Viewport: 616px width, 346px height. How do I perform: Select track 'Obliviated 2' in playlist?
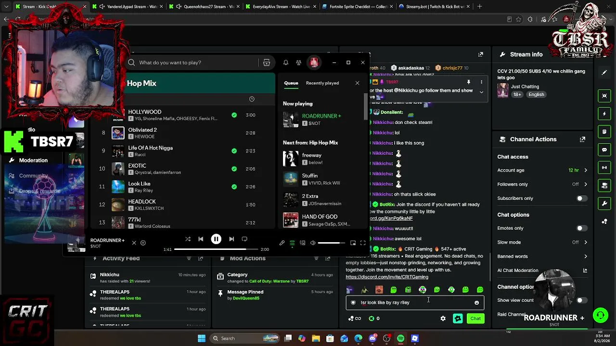[184, 133]
